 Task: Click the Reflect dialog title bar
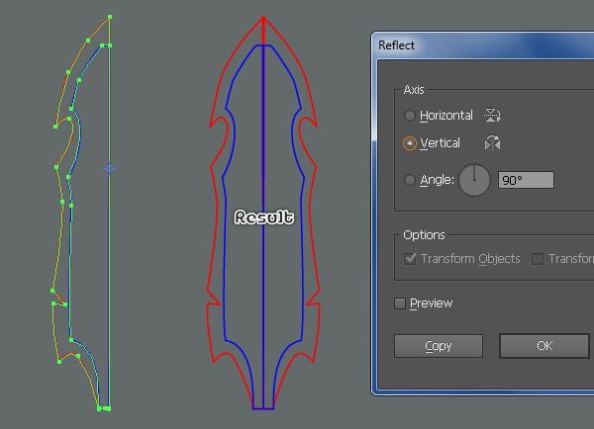(x=483, y=45)
